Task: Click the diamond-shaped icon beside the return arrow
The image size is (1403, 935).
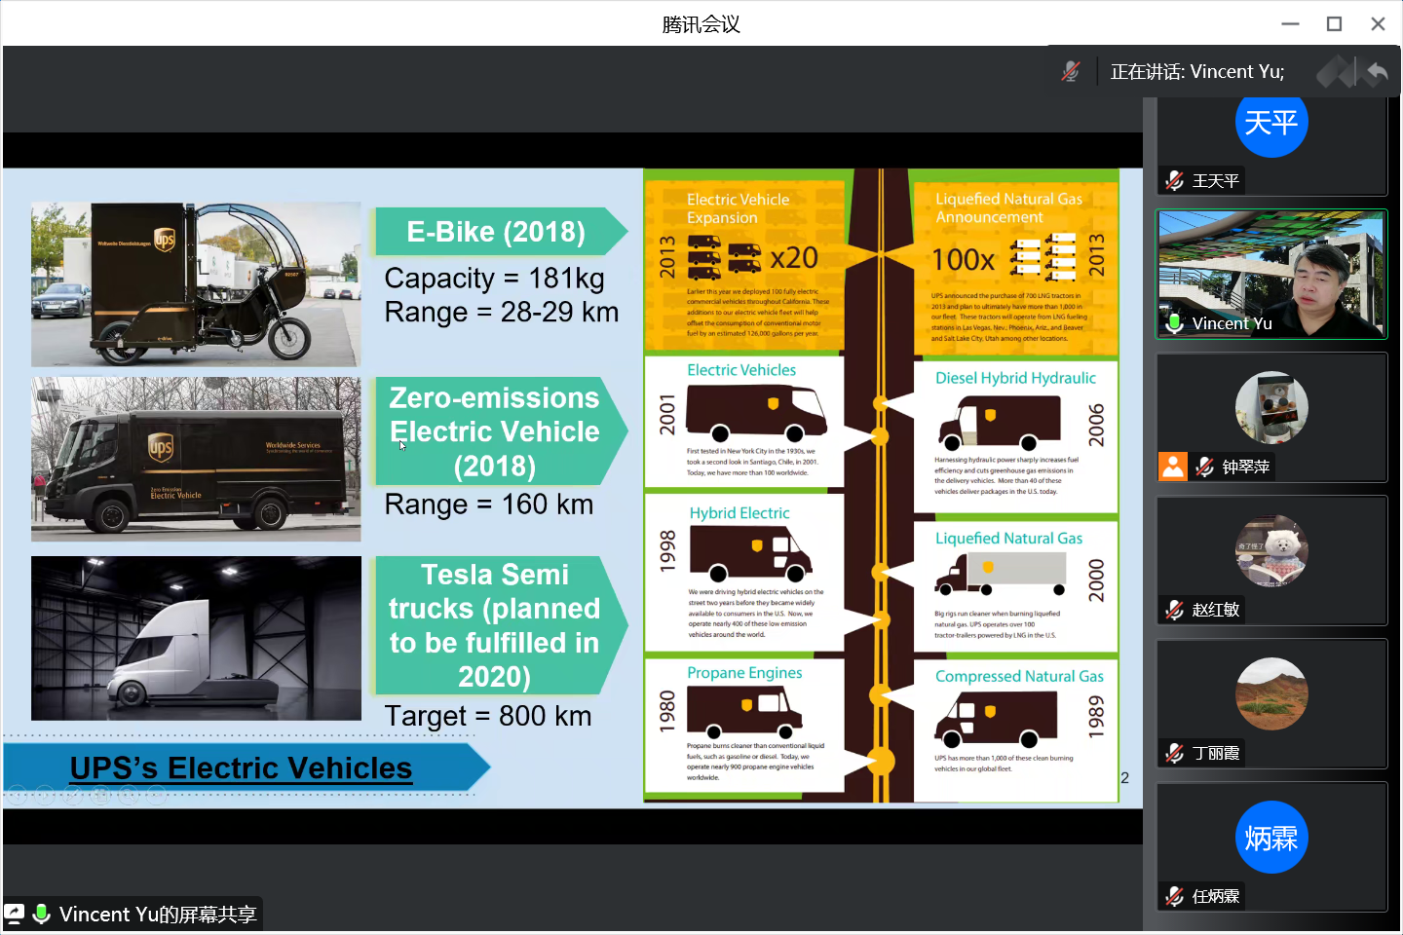Action: tap(1335, 71)
